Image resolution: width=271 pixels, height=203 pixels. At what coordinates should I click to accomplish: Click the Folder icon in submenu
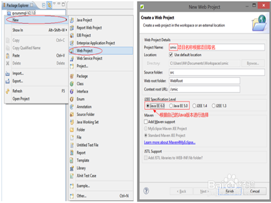(72, 130)
